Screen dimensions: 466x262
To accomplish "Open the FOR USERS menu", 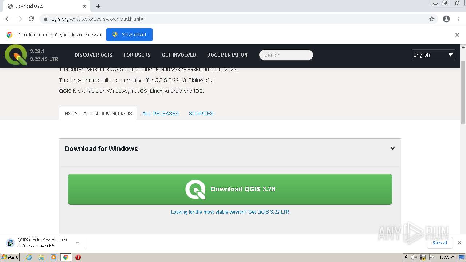I will click(137, 55).
